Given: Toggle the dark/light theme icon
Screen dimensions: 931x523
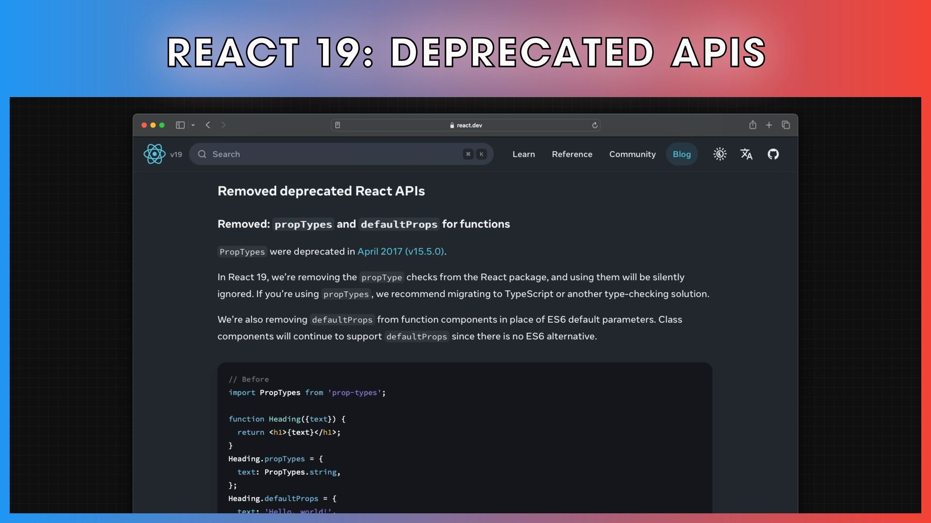Looking at the screenshot, I should pyautogui.click(x=720, y=154).
